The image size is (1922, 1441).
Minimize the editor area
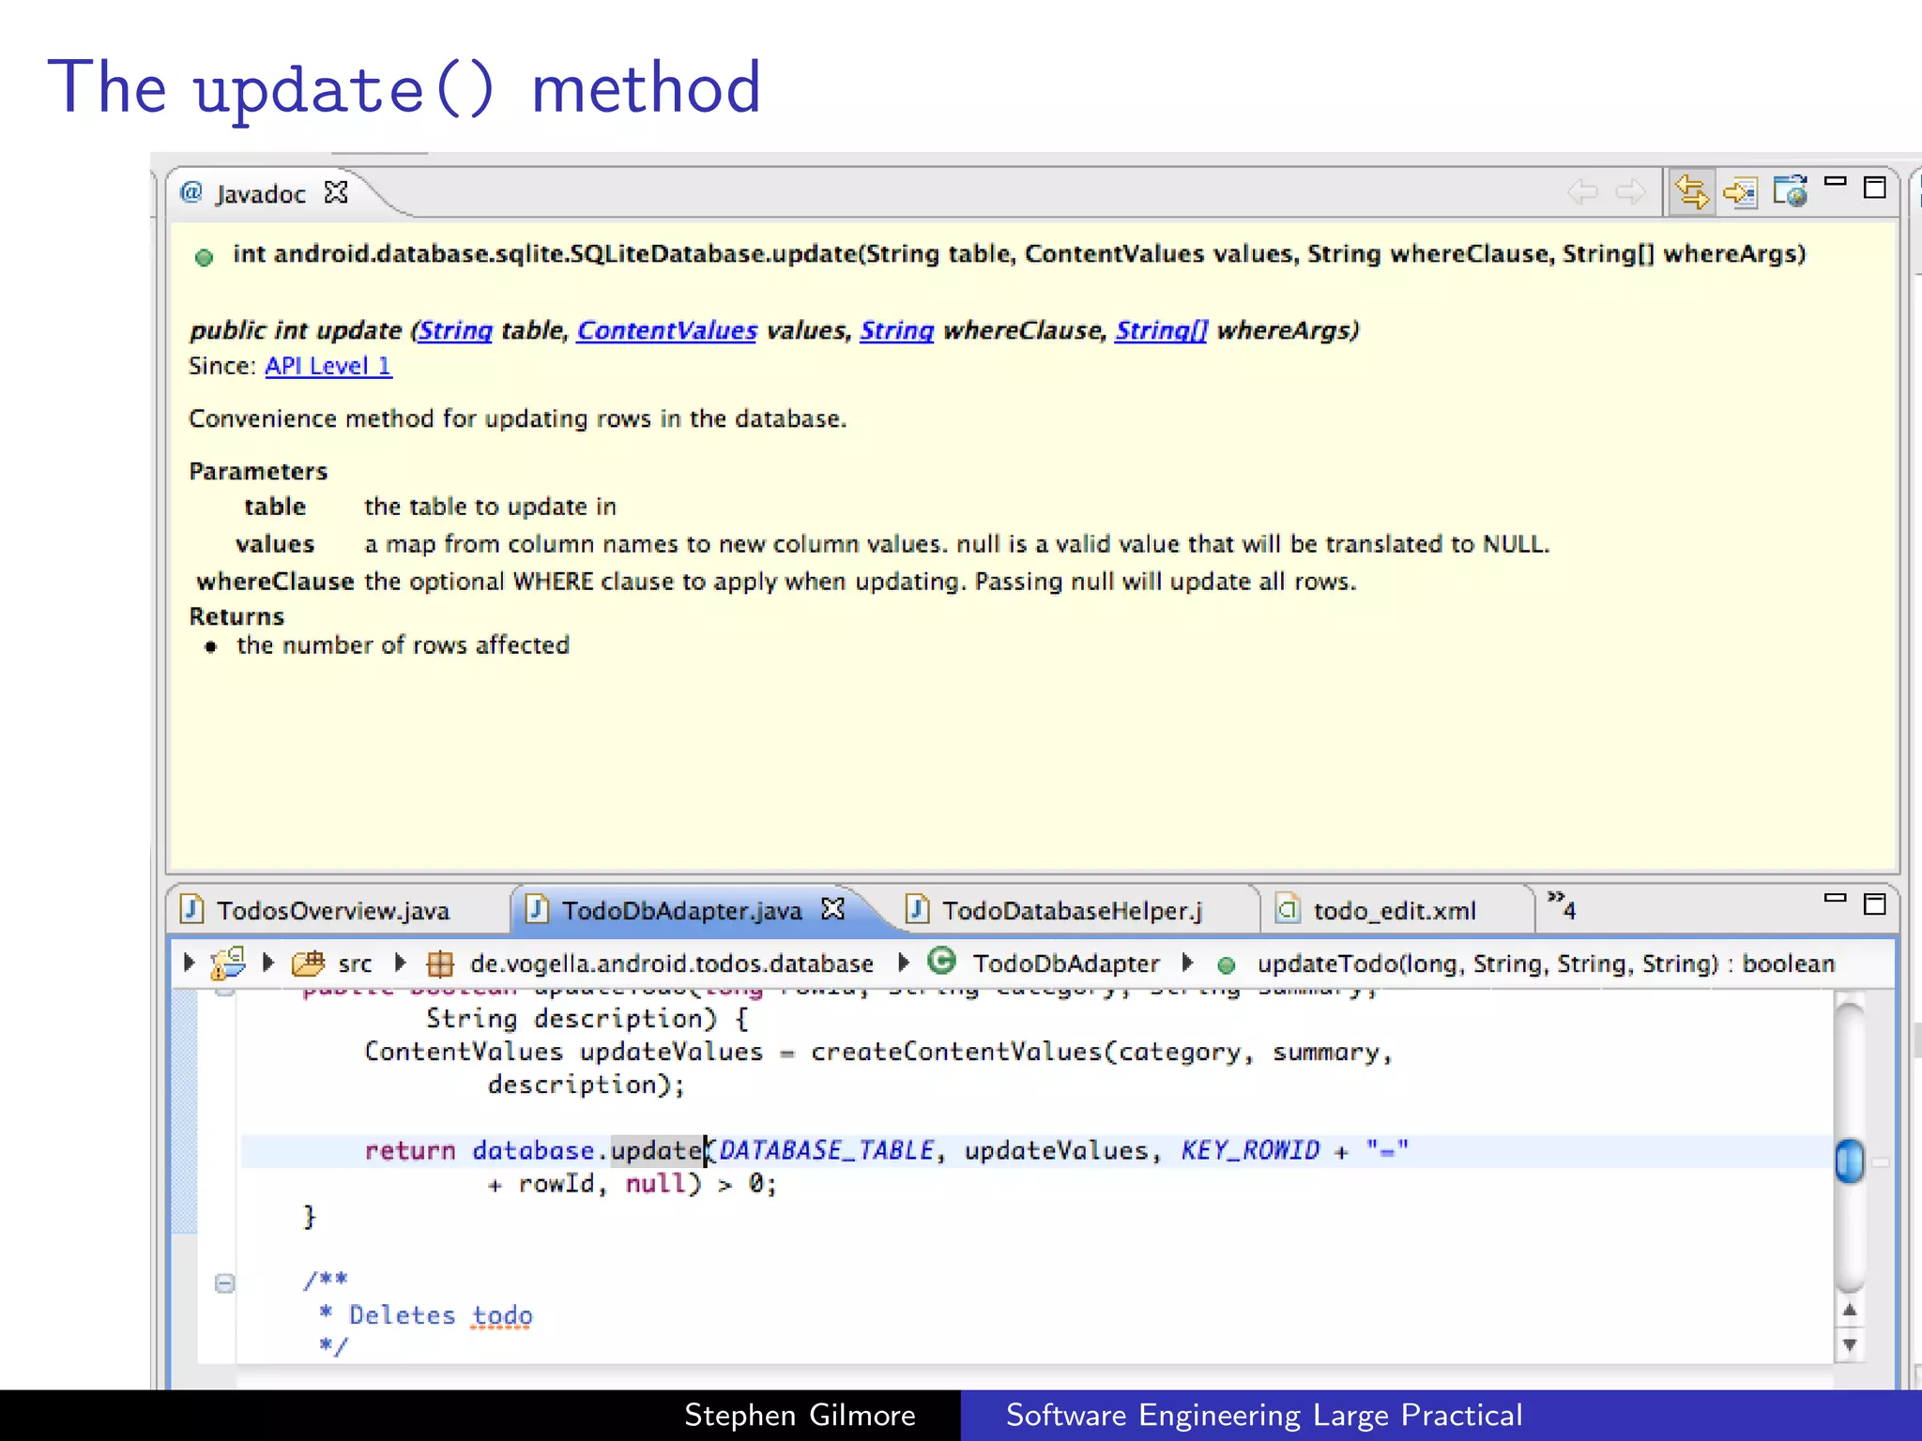[x=1835, y=898]
